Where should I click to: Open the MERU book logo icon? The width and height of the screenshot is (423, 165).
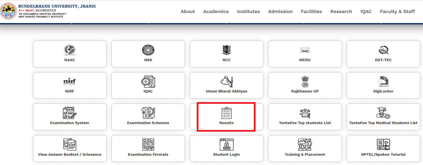tap(305, 51)
